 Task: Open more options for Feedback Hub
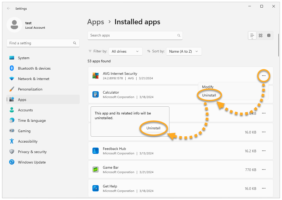[264, 151]
